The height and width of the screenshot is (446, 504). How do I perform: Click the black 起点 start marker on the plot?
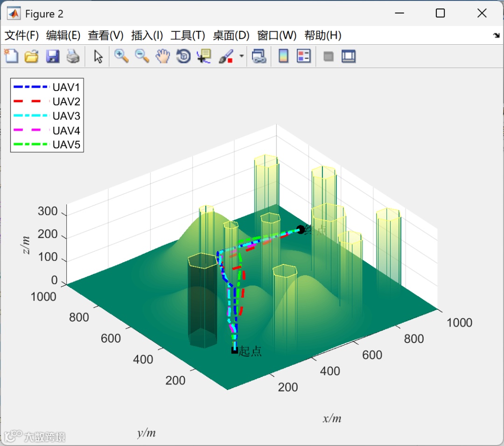pyautogui.click(x=234, y=350)
